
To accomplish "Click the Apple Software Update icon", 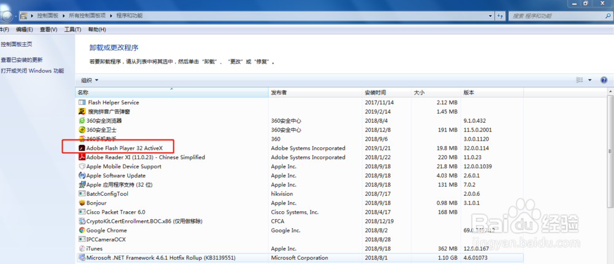I will pyautogui.click(x=82, y=176).
